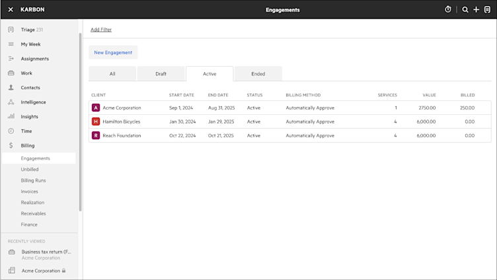Open the Work section
Viewport: 497px width, 280px height.
(26, 73)
